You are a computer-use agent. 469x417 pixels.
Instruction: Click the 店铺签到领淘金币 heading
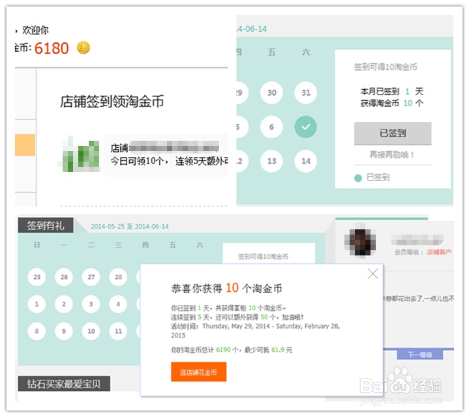pyautogui.click(x=112, y=101)
